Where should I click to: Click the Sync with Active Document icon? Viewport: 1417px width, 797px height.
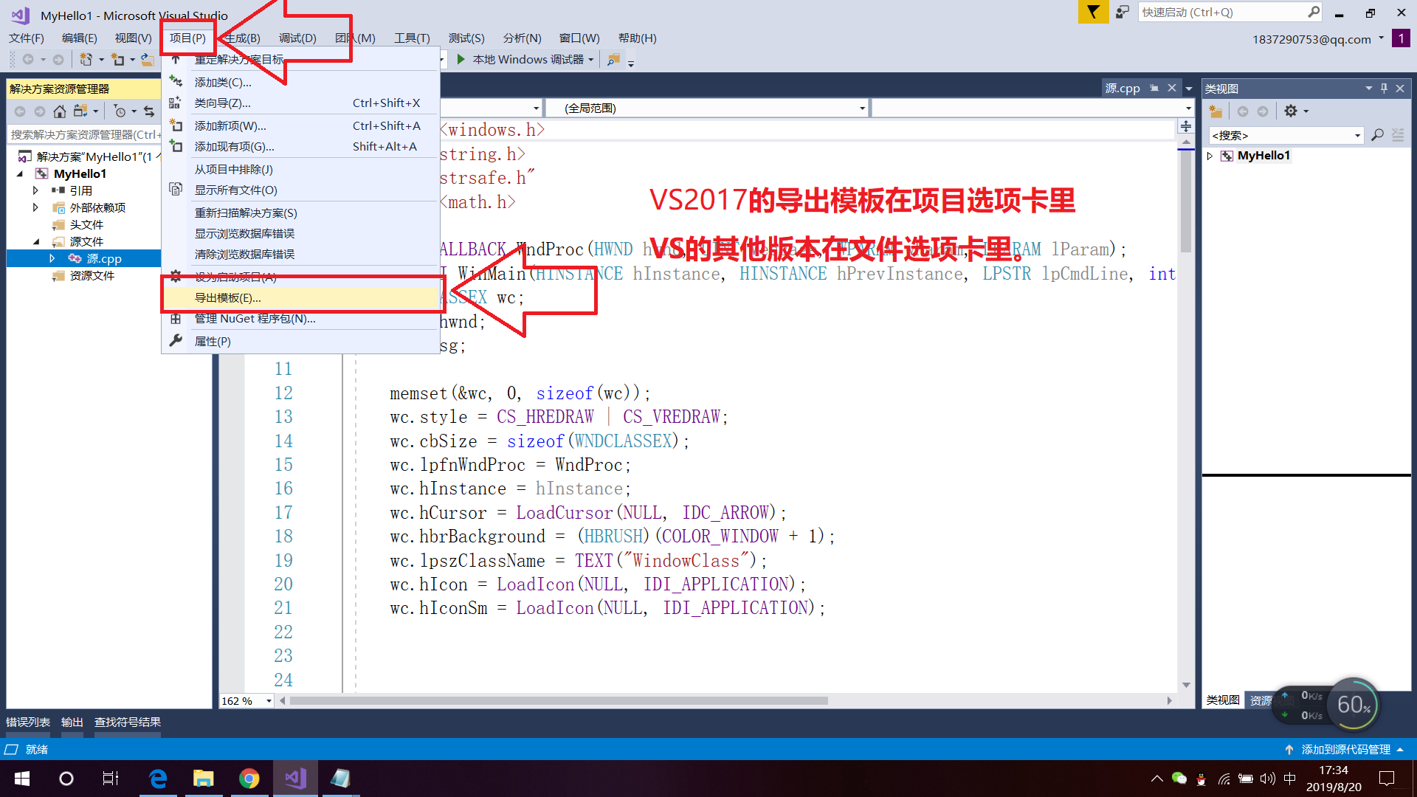pos(150,111)
